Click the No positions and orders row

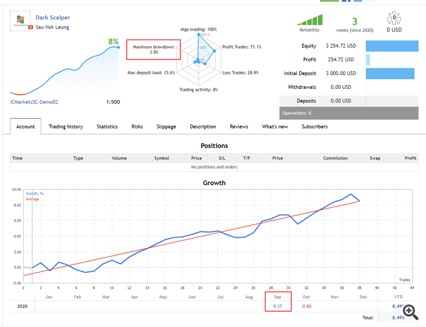click(214, 167)
